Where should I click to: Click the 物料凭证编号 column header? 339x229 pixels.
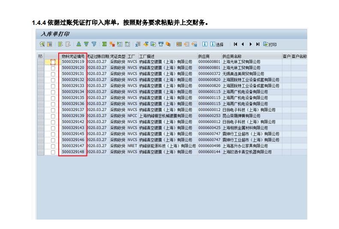coord(73,56)
